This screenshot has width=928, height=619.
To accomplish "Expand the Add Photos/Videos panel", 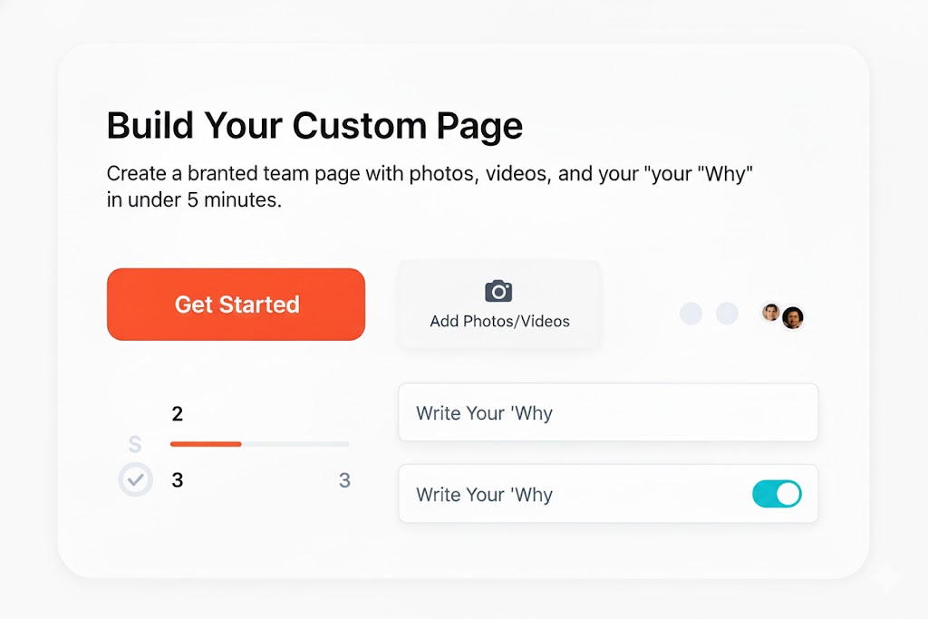I will click(498, 304).
